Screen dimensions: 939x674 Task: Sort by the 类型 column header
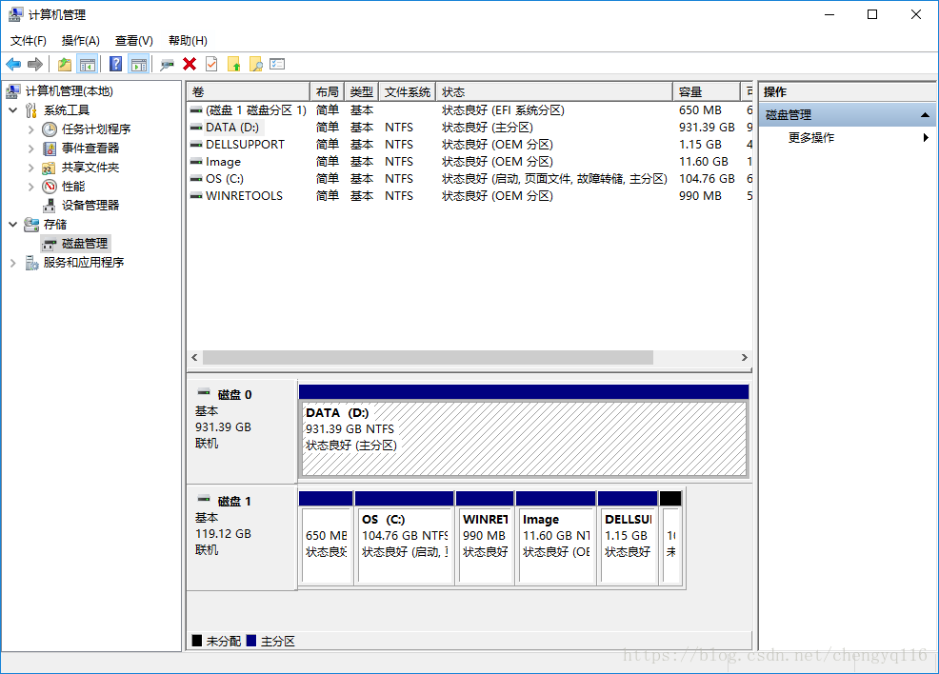click(361, 91)
